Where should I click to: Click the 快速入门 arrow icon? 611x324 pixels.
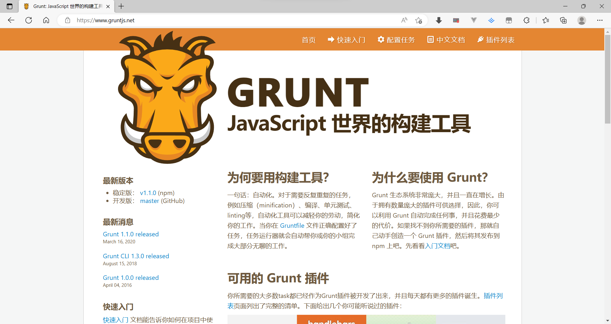[331, 39]
